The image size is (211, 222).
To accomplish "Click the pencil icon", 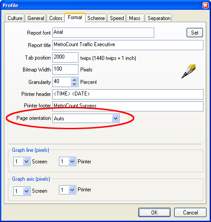I will [188, 71].
